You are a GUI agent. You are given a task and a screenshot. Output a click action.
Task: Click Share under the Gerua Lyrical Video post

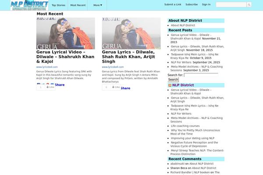[x=60, y=85]
